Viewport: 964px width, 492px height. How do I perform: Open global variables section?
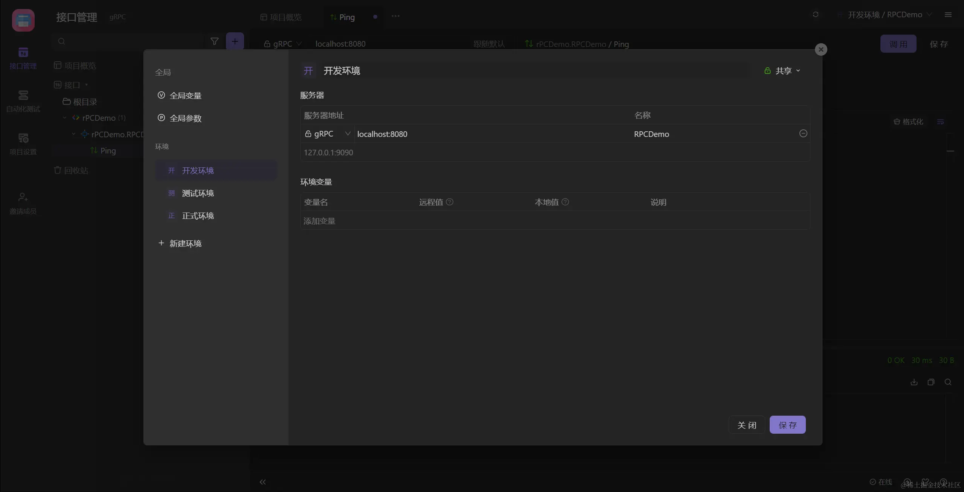tap(185, 96)
